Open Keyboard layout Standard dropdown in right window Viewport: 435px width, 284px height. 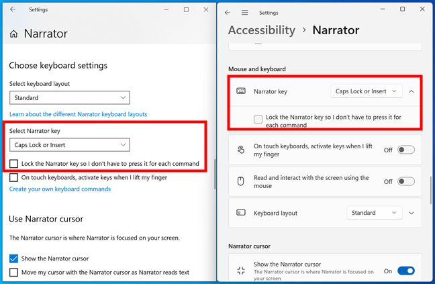(x=374, y=213)
